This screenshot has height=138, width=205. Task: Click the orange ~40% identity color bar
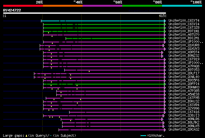tap(63, 6)
